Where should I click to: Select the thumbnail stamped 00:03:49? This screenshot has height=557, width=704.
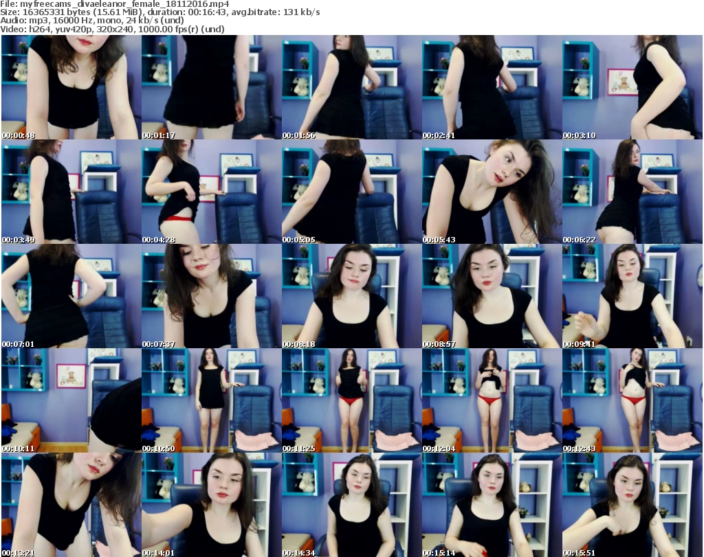(71, 192)
